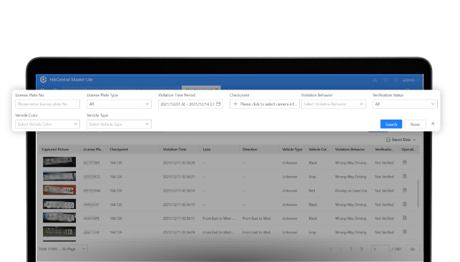Go to previous page with pagination arrow

pyautogui.click(x=341, y=249)
